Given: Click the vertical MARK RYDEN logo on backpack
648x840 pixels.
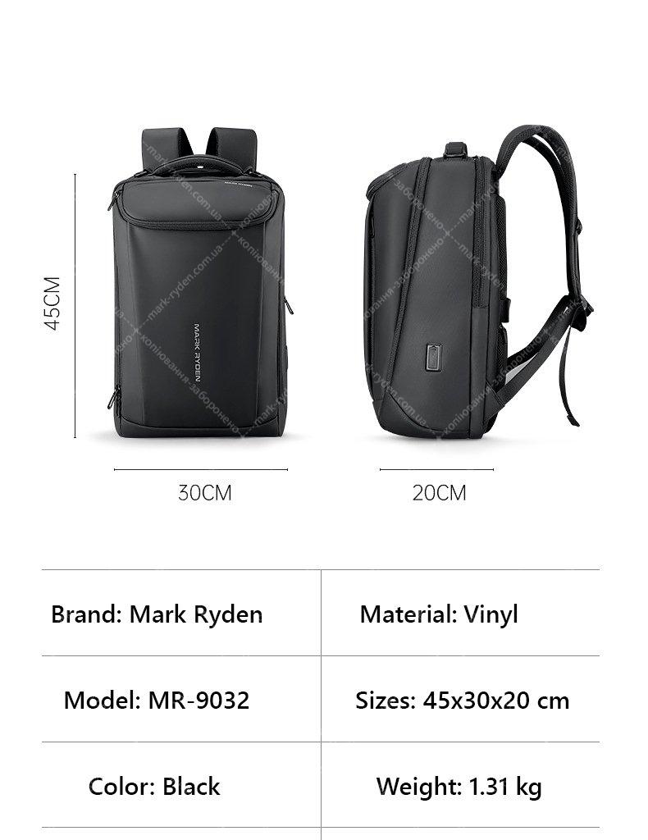Looking at the screenshot, I should click(197, 353).
